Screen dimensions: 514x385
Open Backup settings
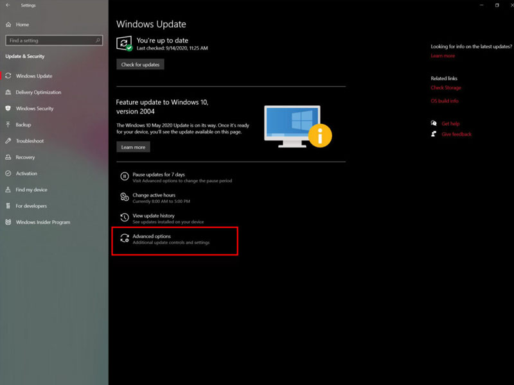click(x=23, y=124)
